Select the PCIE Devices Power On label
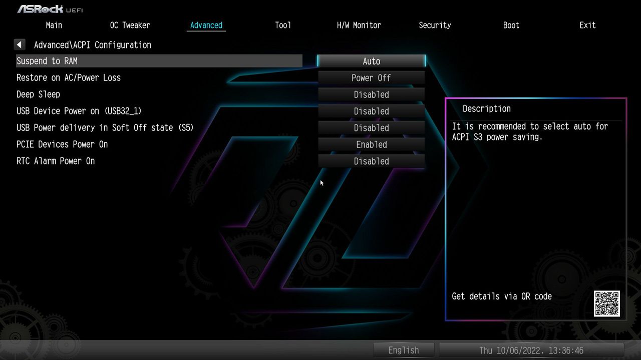This screenshot has width=641, height=360. (62, 144)
